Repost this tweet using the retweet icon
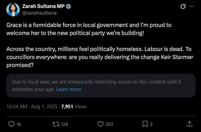This screenshot has height=132, width=201. 56,124
